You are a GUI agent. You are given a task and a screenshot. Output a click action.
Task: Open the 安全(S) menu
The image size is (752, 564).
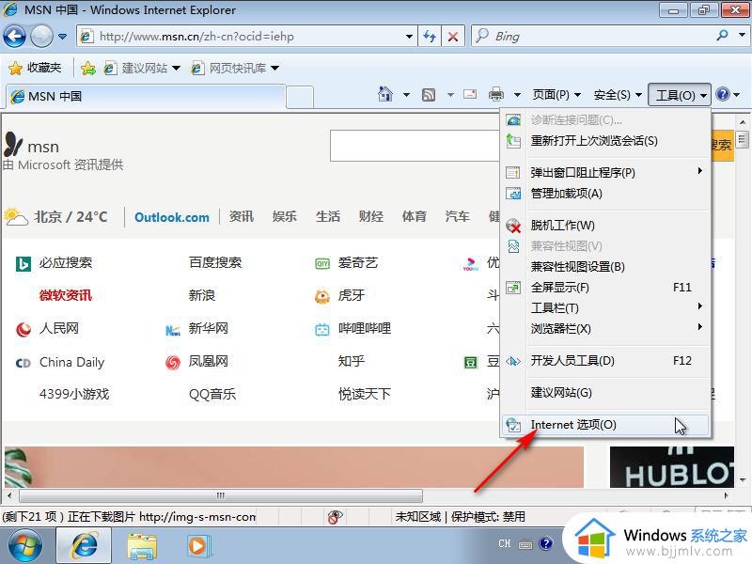click(x=618, y=95)
